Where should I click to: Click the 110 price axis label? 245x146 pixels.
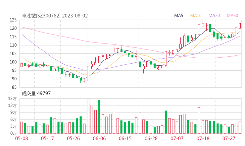(13, 45)
